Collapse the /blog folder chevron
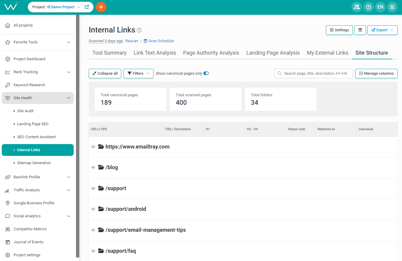Viewport: 402px width, 261px height. tap(93, 167)
